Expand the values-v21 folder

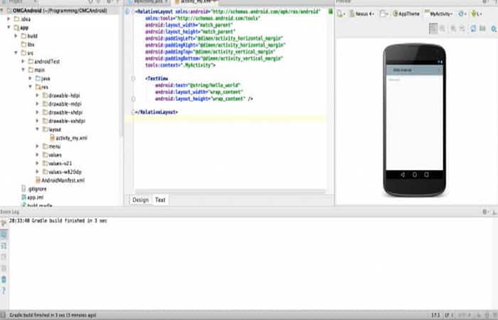(x=37, y=163)
